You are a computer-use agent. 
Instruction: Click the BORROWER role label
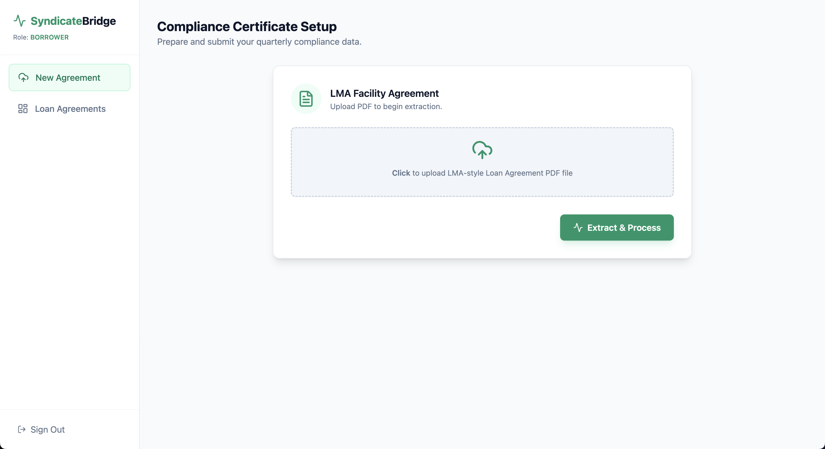[x=49, y=37]
